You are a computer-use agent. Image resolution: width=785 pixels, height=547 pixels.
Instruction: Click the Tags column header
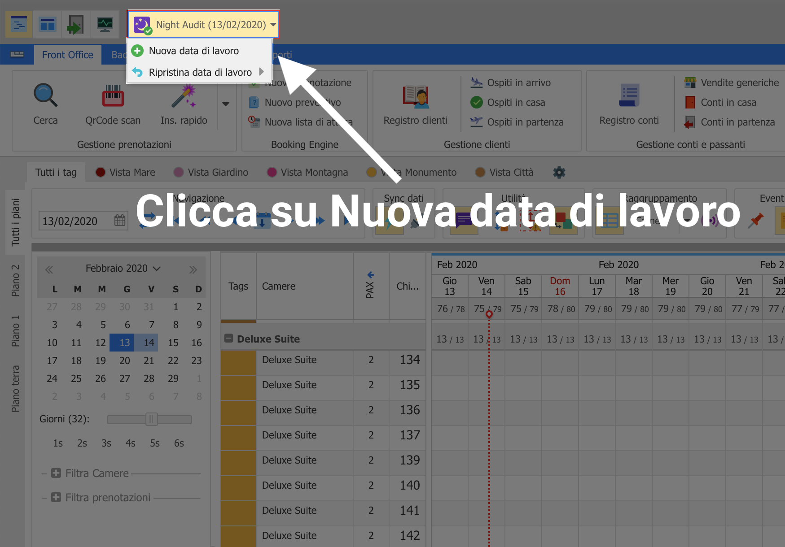(238, 286)
